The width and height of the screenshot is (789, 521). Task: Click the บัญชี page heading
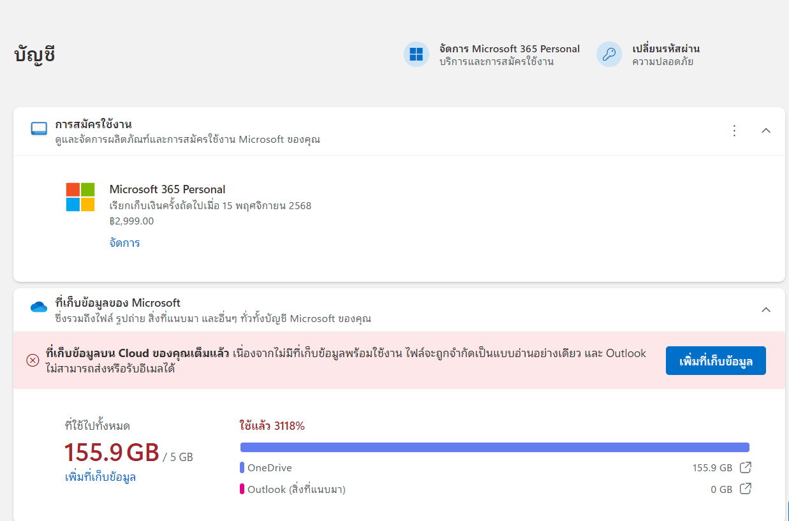[x=35, y=55]
